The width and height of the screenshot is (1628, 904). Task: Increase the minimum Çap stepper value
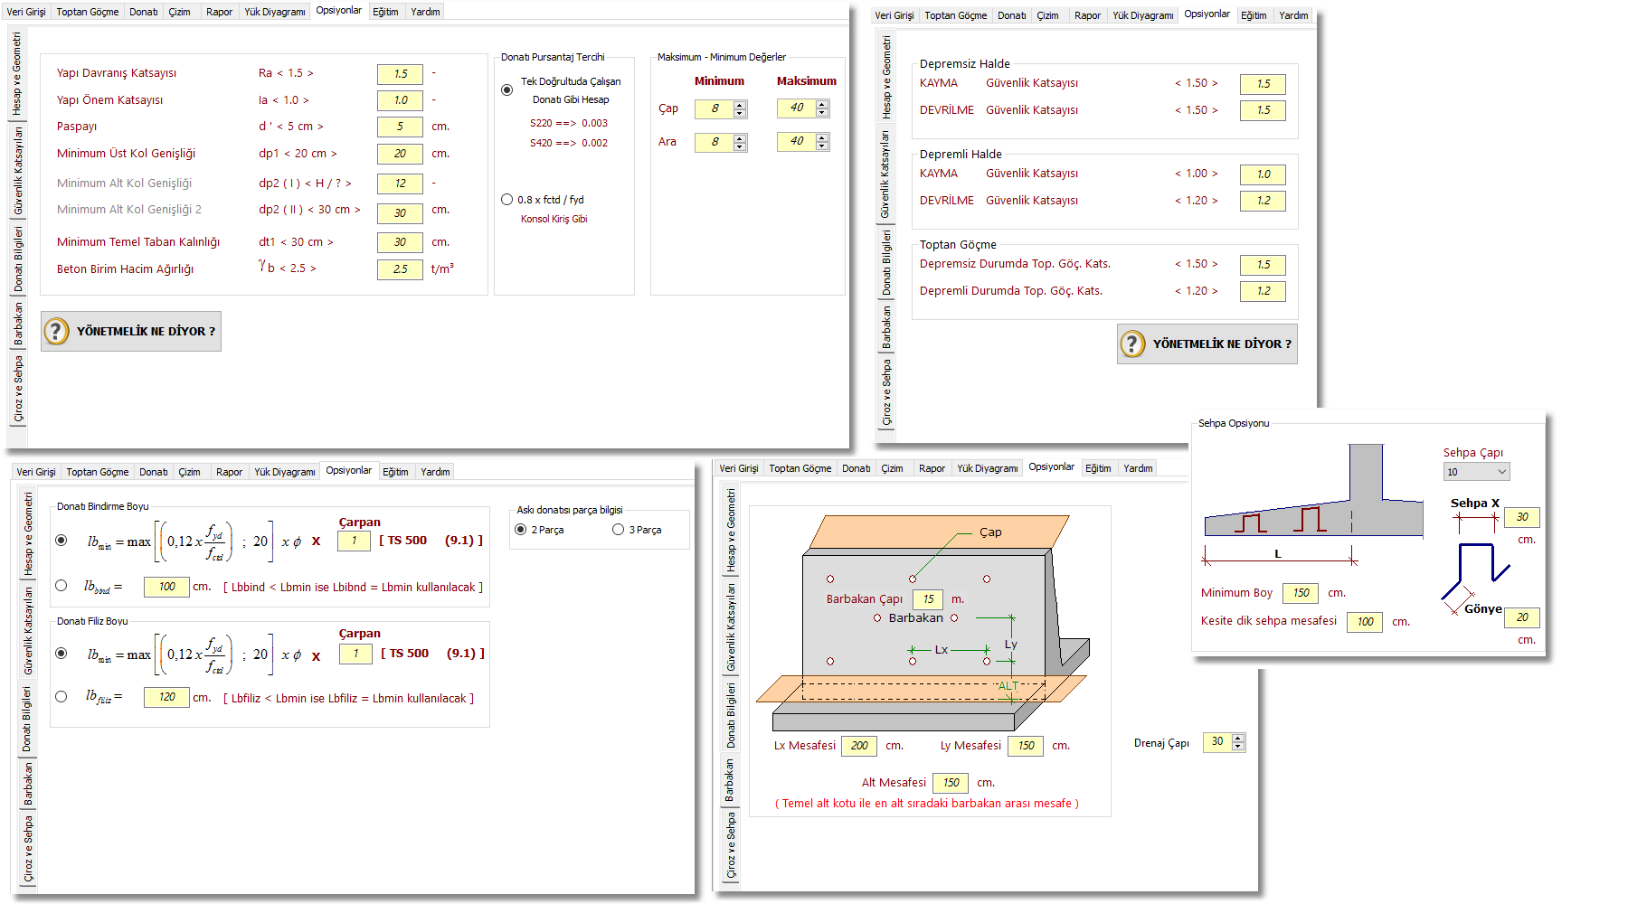click(741, 105)
